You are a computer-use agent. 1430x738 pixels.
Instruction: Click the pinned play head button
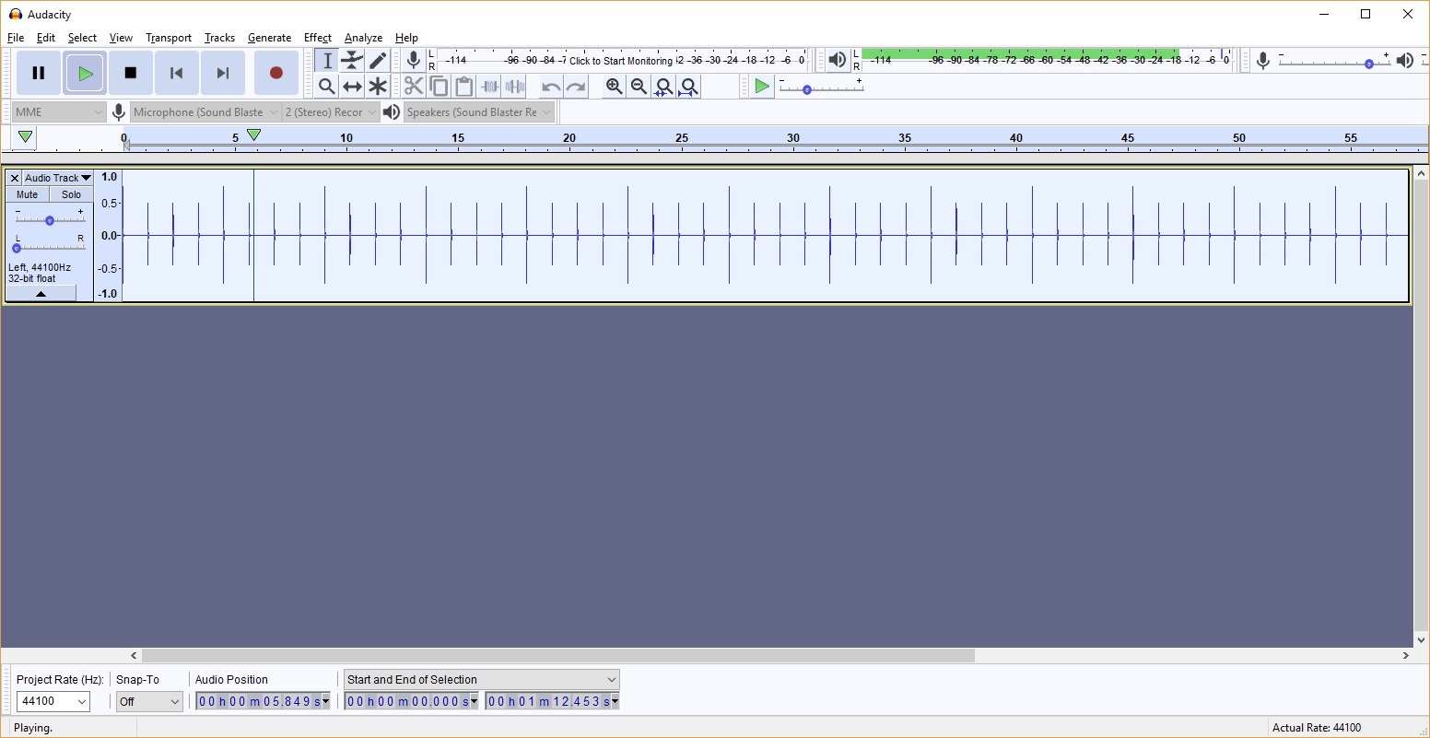tap(26, 137)
